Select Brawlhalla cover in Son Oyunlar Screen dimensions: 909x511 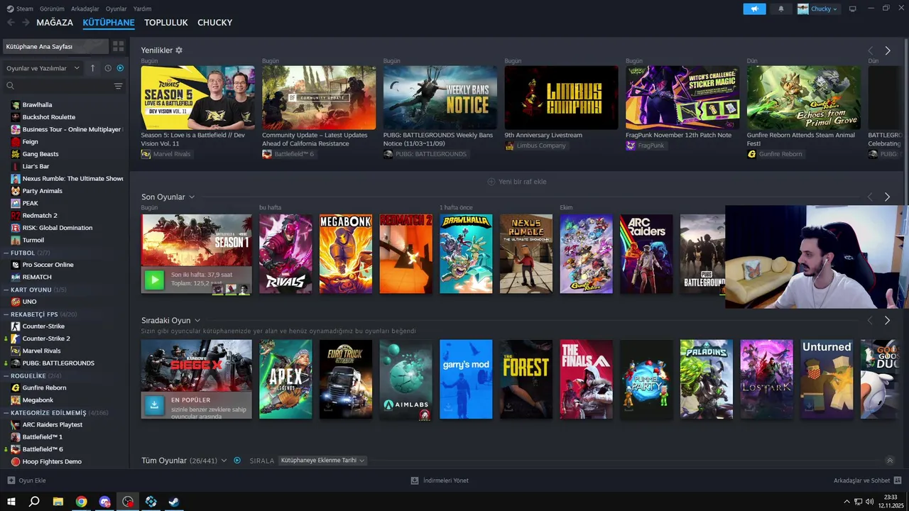466,254
